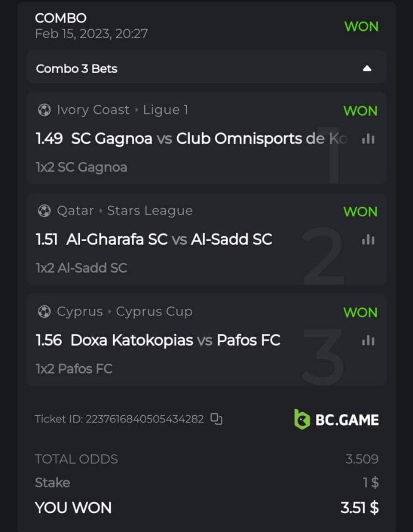Open the Combo 3 Bets header
This screenshot has width=413, height=532.
click(77, 69)
